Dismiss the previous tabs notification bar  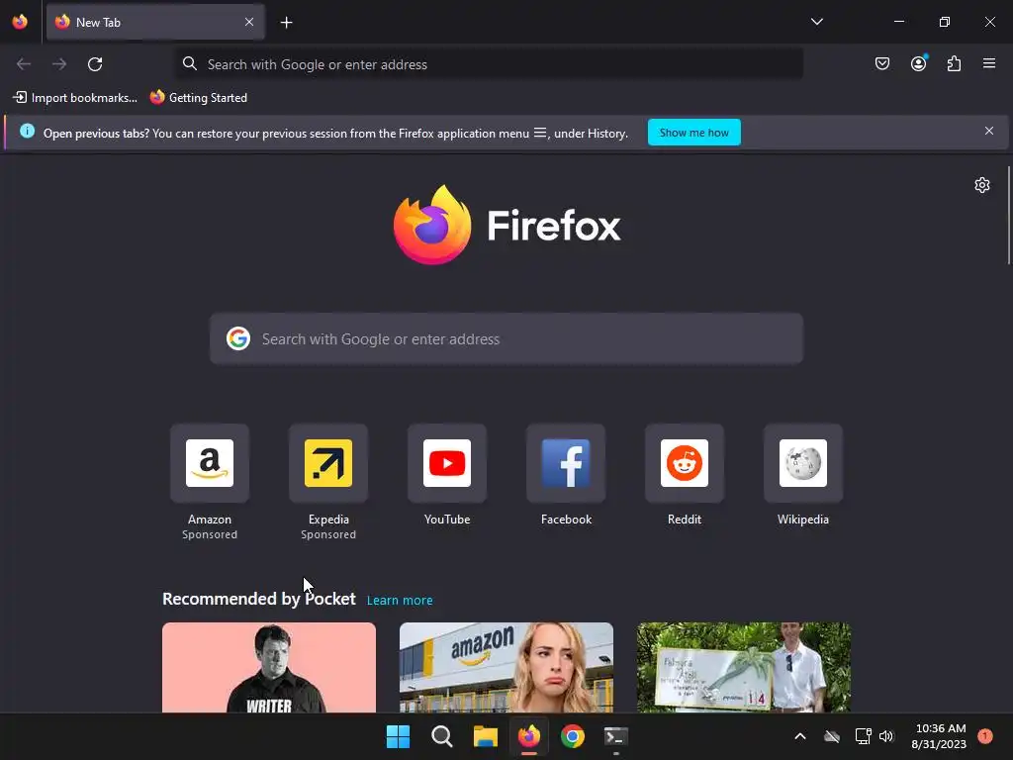[989, 132]
